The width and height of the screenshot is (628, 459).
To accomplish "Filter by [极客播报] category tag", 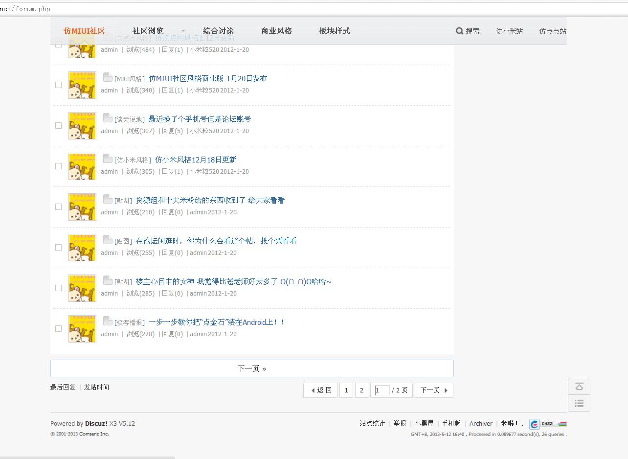I will pos(130,322).
